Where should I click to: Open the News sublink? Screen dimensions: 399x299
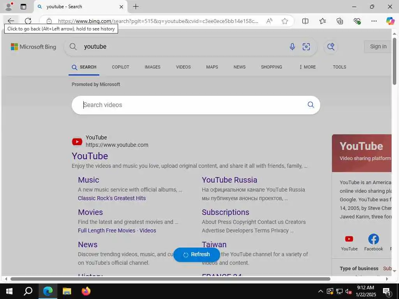click(x=88, y=244)
